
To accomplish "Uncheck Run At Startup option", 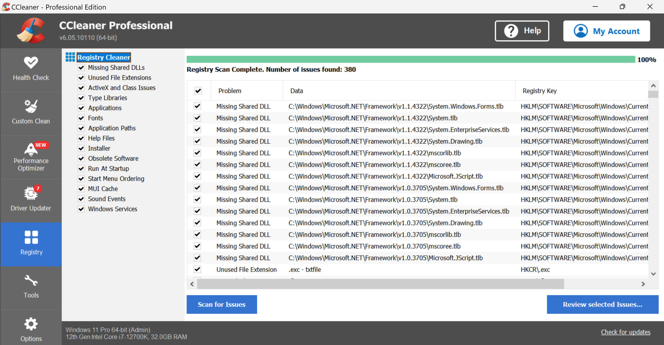I will point(81,168).
